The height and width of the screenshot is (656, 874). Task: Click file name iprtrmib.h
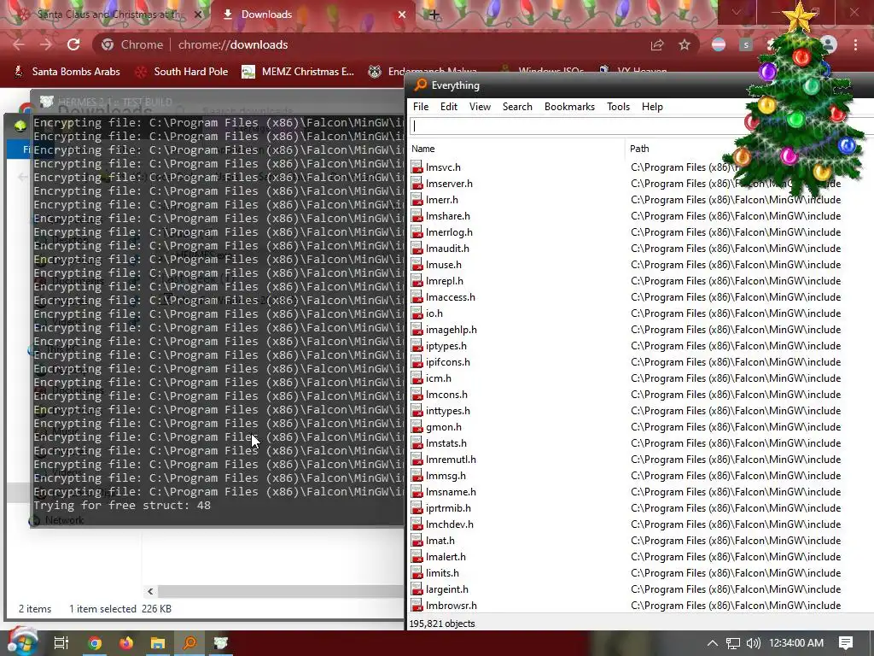pos(448,507)
